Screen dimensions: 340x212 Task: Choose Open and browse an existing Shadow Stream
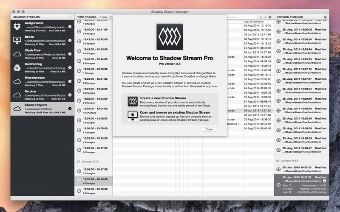(x=170, y=116)
